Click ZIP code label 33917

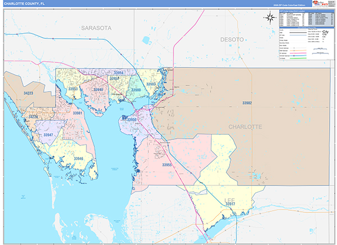point(230,204)
